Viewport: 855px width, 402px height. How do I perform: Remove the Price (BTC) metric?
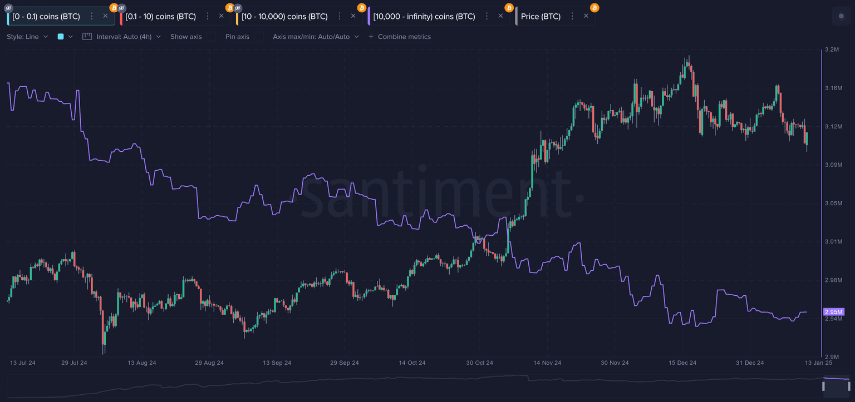[586, 16]
